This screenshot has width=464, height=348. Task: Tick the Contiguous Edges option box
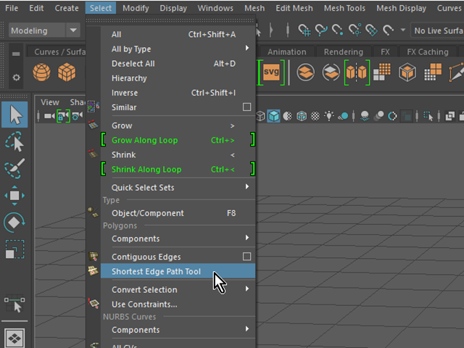[246, 256]
